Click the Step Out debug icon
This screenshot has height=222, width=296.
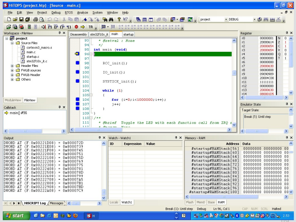(x=62, y=27)
